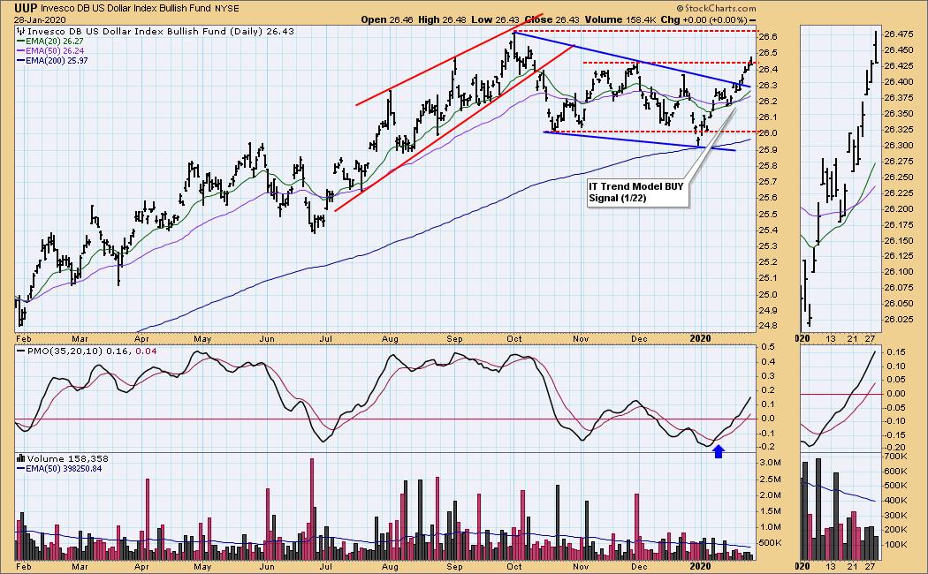This screenshot has height=574, width=928.
Task: Click the EMA(50) 398250.84 volume legend
Action: tap(64, 468)
